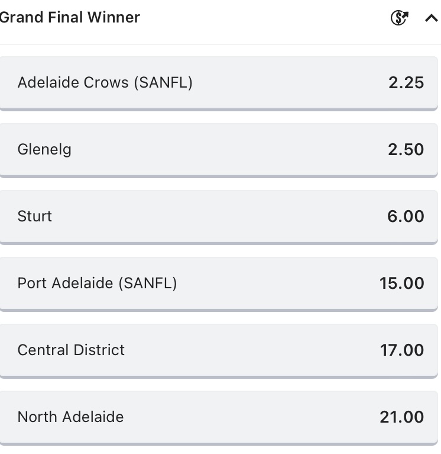This screenshot has width=441, height=454.
Task: Select Central District team label
Action: click(x=71, y=350)
